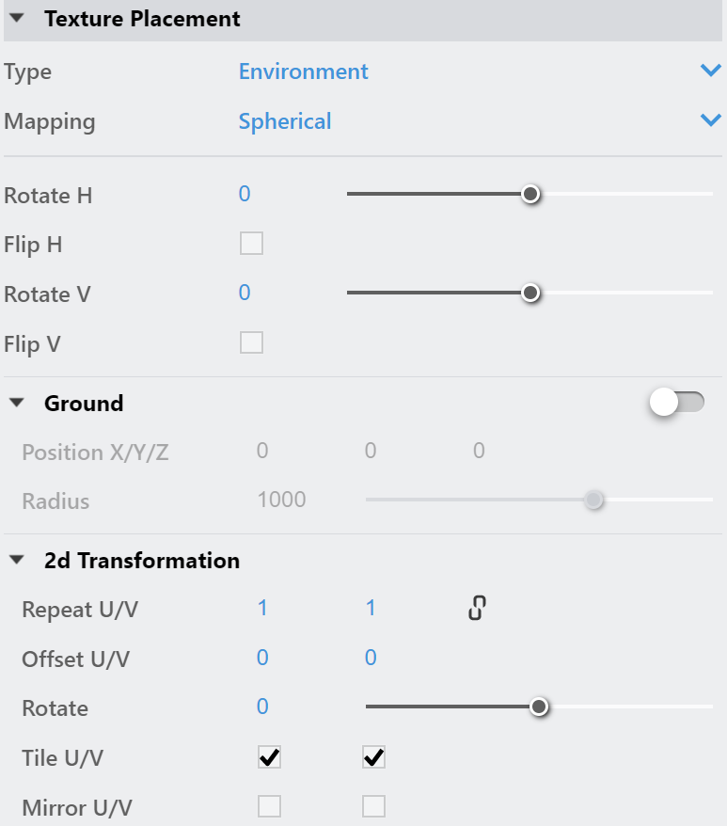Collapse the Texture Placement section
The height and width of the screenshot is (826, 727).
click(17, 19)
